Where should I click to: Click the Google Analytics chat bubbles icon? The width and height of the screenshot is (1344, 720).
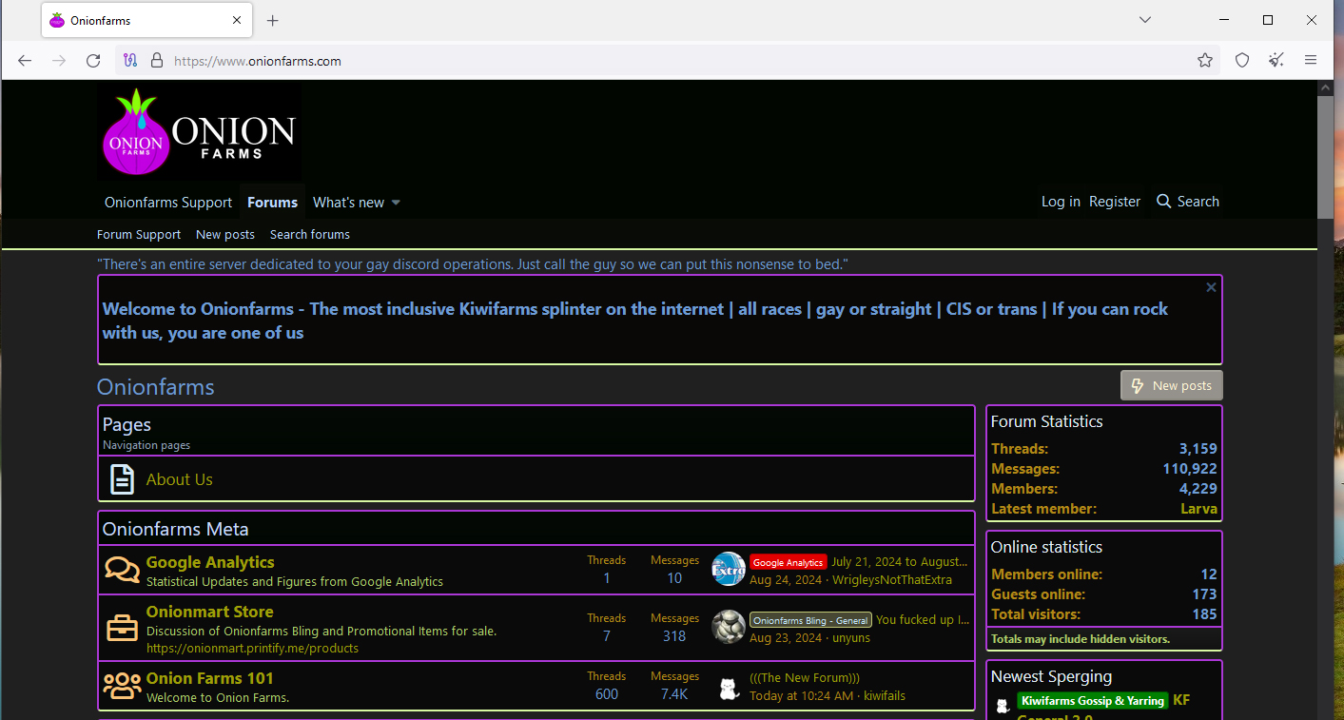click(122, 570)
